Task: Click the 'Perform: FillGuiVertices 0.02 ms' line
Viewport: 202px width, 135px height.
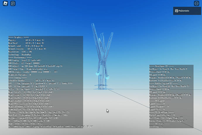Action: [166, 98]
